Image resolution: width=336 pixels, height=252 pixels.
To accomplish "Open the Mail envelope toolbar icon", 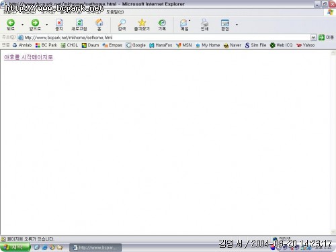I will pos(184,24).
